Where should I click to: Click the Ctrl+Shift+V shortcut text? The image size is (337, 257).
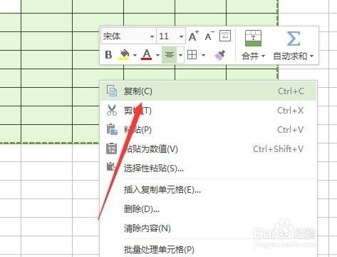278,149
